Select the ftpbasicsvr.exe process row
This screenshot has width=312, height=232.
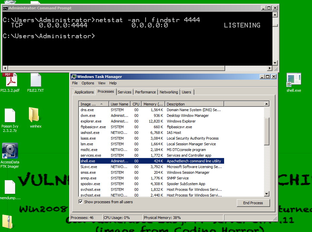(152, 127)
